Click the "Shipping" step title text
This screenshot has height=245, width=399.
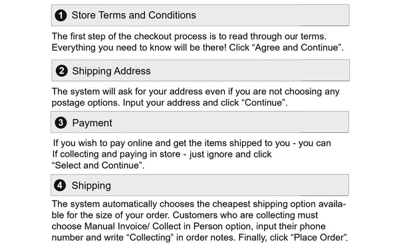coord(91,186)
